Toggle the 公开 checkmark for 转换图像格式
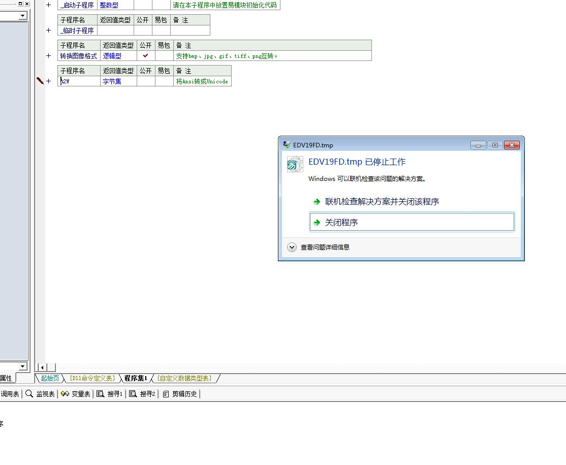 pyautogui.click(x=145, y=55)
